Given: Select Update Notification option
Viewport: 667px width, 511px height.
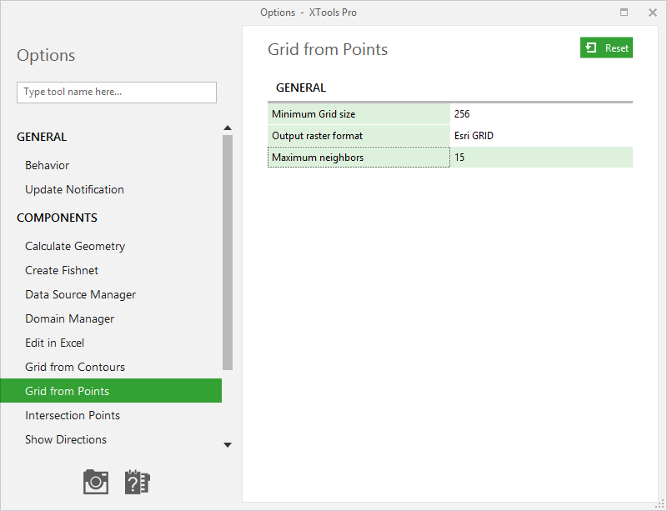Looking at the screenshot, I should [x=74, y=190].
